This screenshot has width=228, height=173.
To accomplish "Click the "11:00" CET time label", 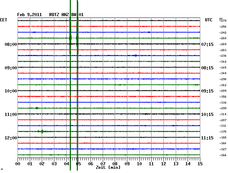I will (x=11, y=115).
